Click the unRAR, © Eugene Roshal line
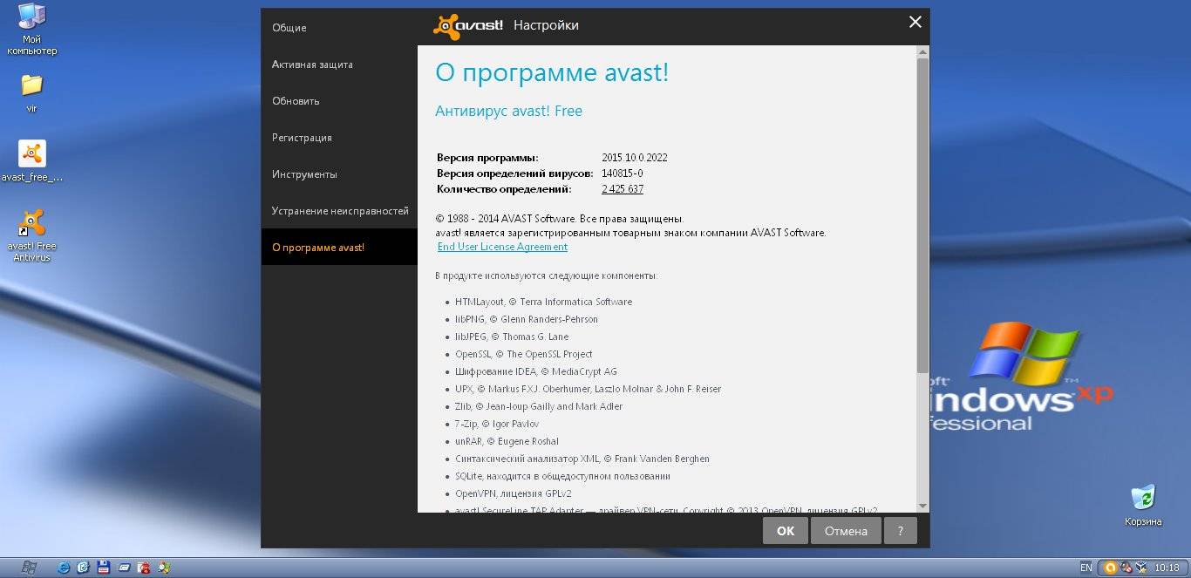Image resolution: width=1191 pixels, height=578 pixels. (x=507, y=441)
